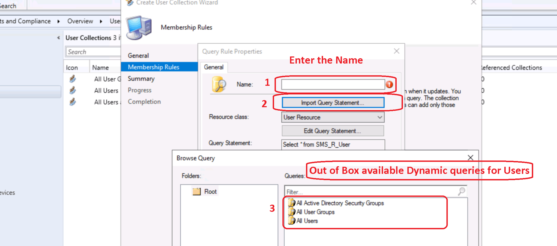
Task: Select Membership Rules wizard step
Action: click(153, 67)
